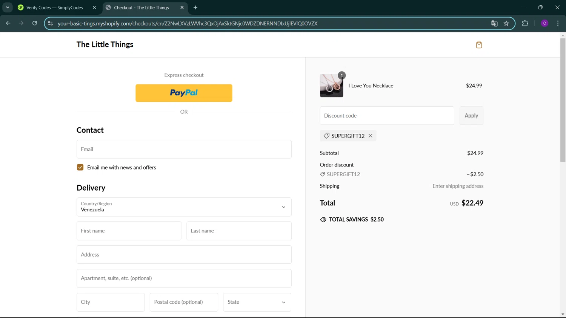Click the discount amount −$2.50
Screen dimensions: 566x318
point(475,174)
